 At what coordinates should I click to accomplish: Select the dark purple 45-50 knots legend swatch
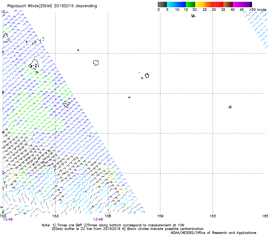[x=247, y=4]
